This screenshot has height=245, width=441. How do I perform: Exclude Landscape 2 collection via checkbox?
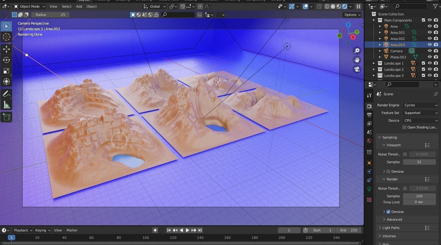point(423,69)
